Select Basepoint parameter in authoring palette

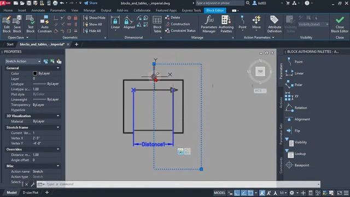297,165
